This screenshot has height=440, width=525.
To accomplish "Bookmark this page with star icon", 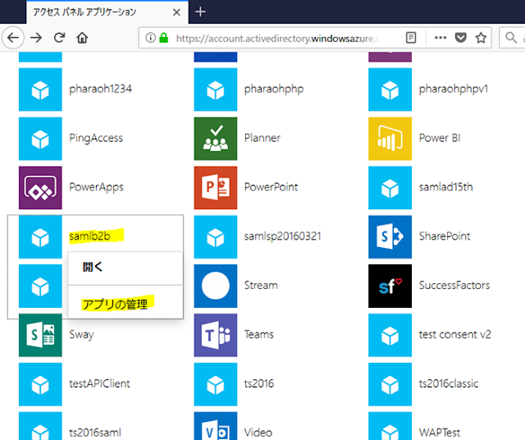I will tap(481, 38).
